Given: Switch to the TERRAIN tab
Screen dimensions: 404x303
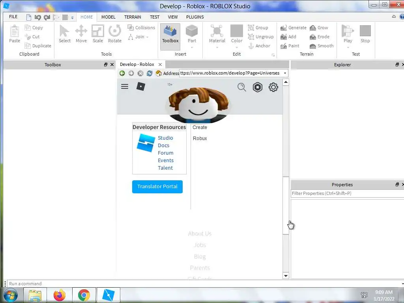Looking at the screenshot, I should click(x=133, y=17).
